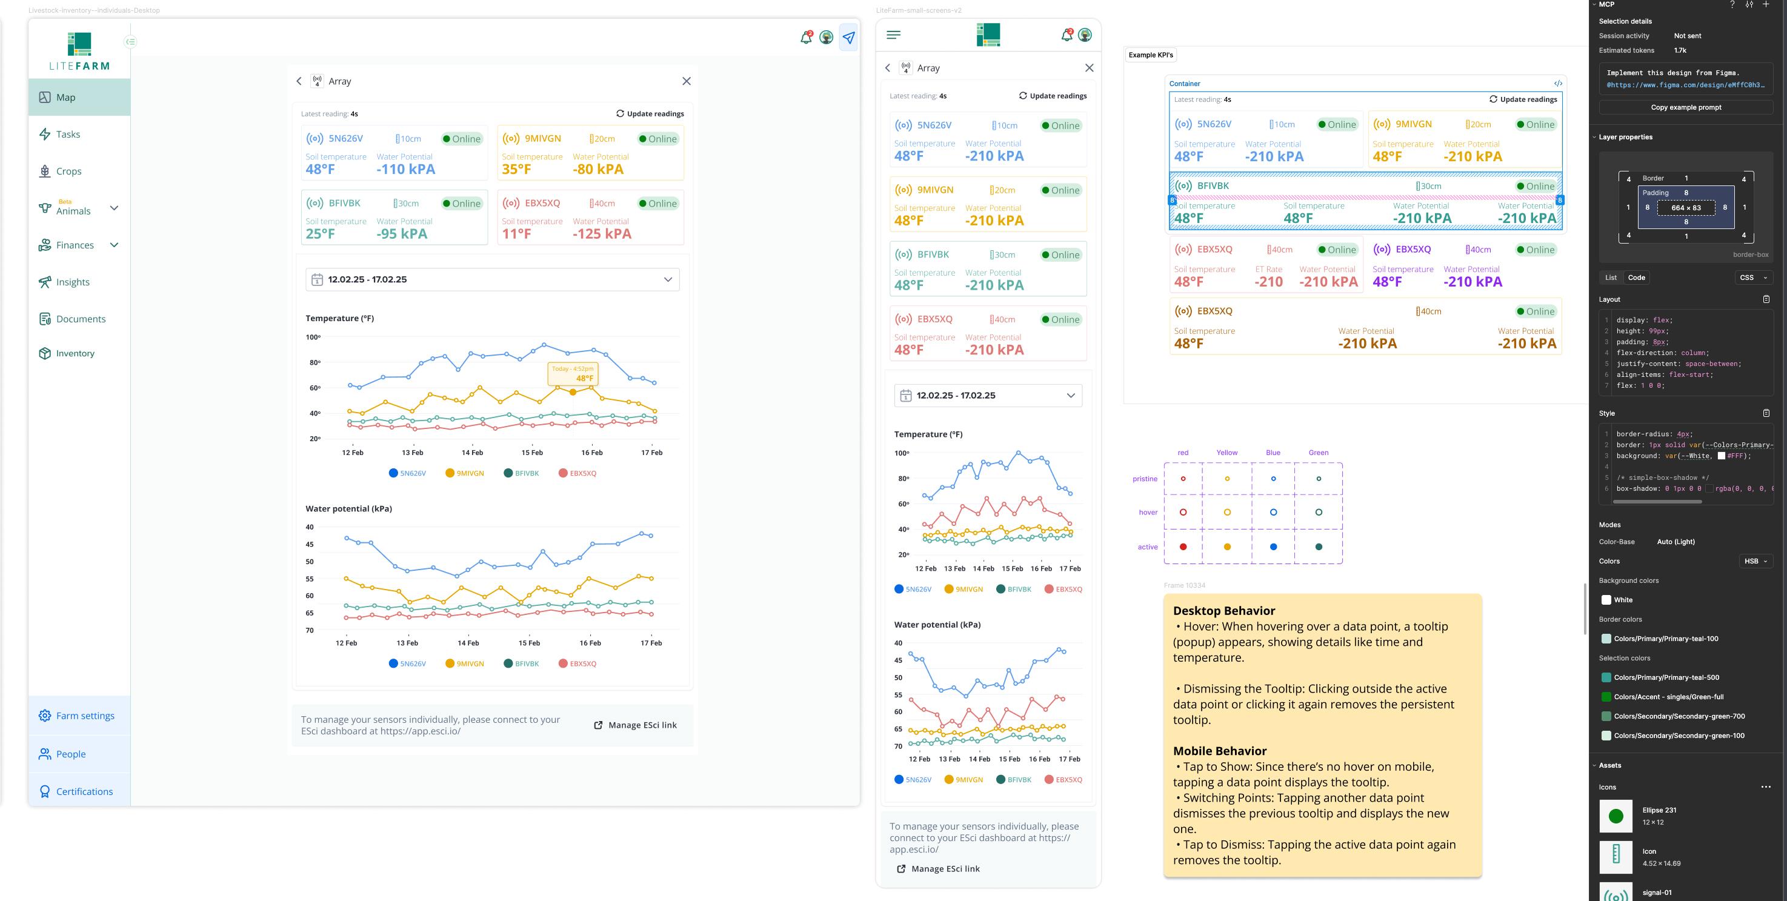
Task: Open Crops in sidebar
Action: point(79,171)
